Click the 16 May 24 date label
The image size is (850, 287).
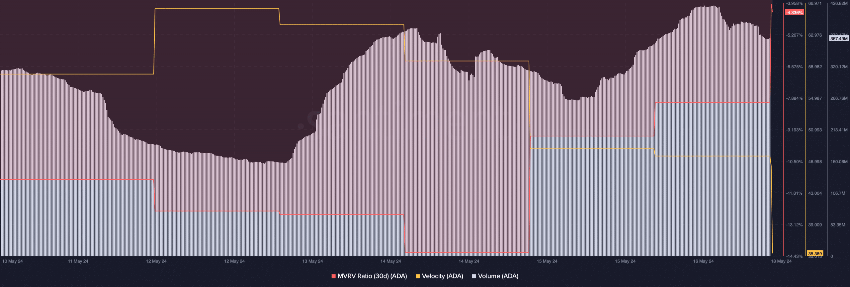[703, 261]
